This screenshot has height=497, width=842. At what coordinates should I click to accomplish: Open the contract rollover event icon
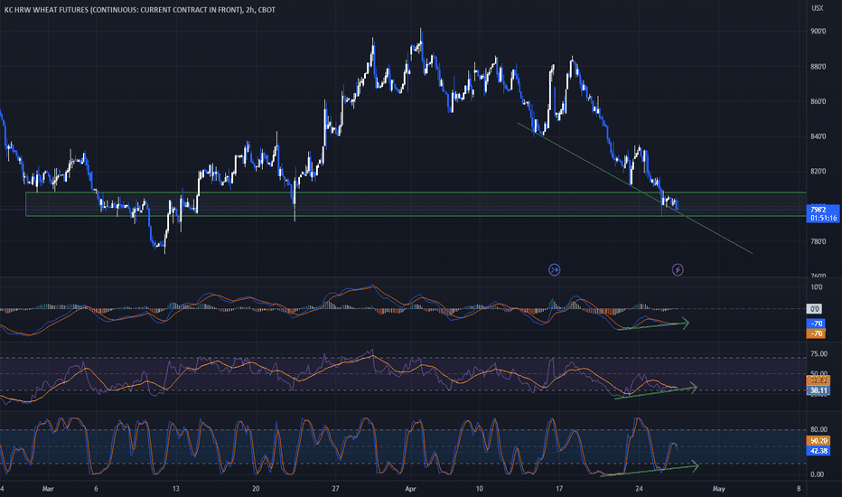[x=554, y=269]
